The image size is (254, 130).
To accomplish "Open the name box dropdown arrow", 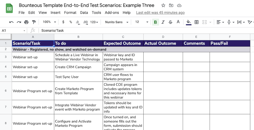I will click(x=24, y=31).
